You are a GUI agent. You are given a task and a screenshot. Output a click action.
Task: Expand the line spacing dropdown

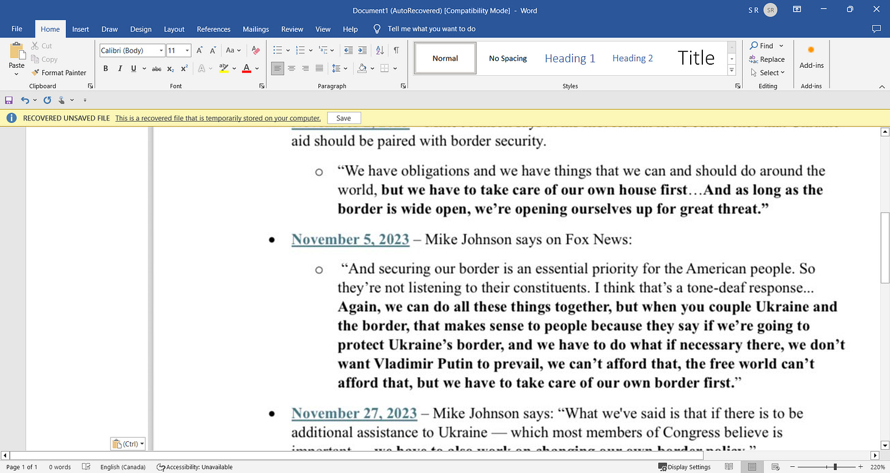(x=346, y=68)
